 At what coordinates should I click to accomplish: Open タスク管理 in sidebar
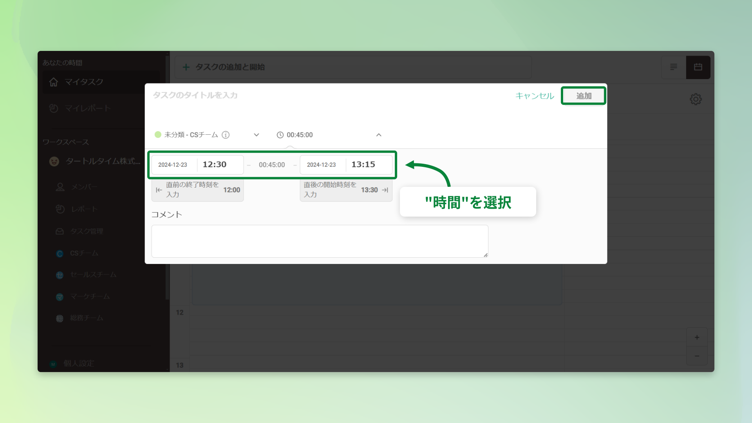[87, 231]
